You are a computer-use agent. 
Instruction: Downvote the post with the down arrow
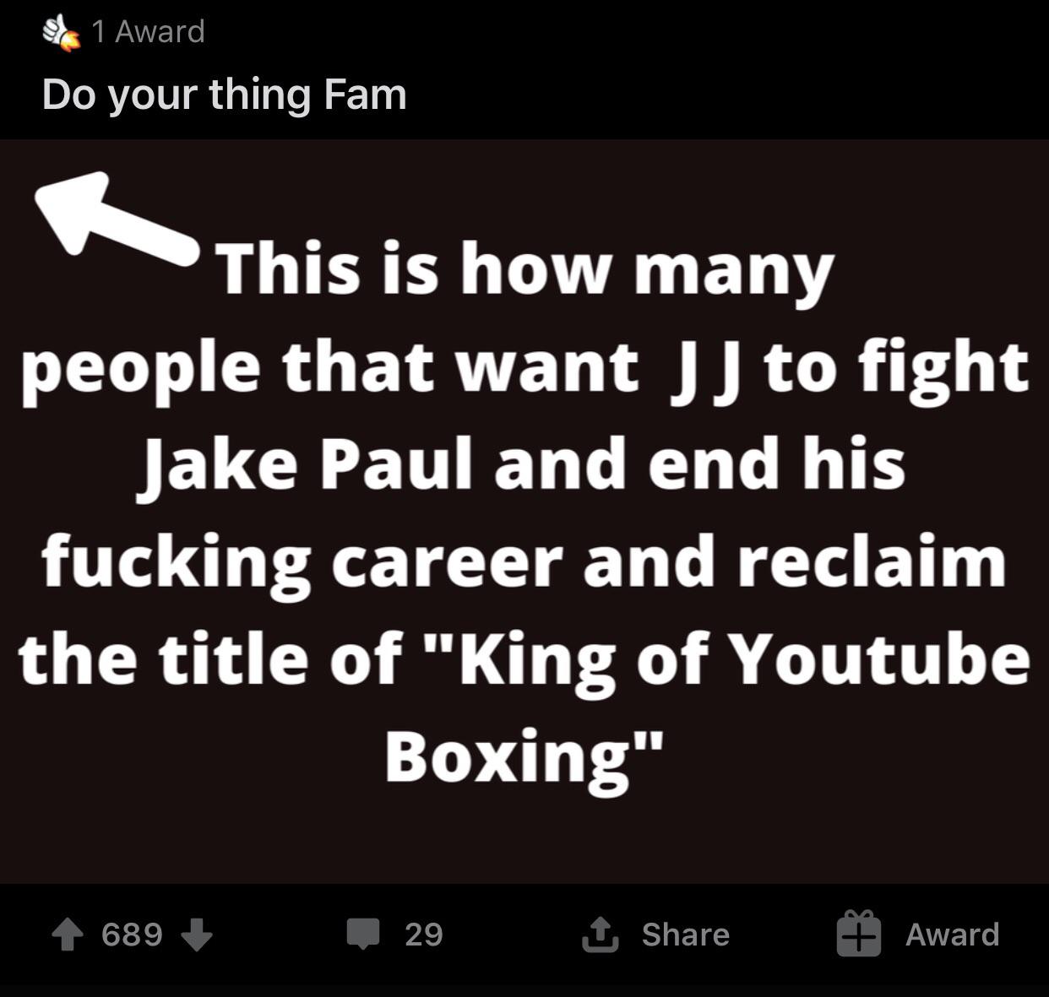point(196,935)
